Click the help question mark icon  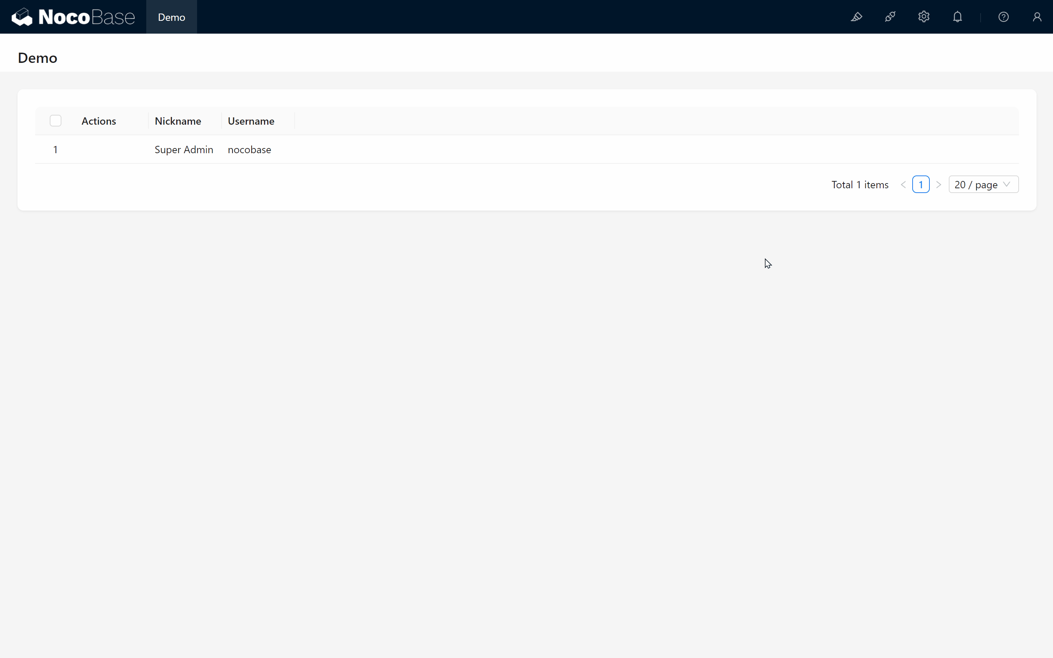tap(1004, 17)
